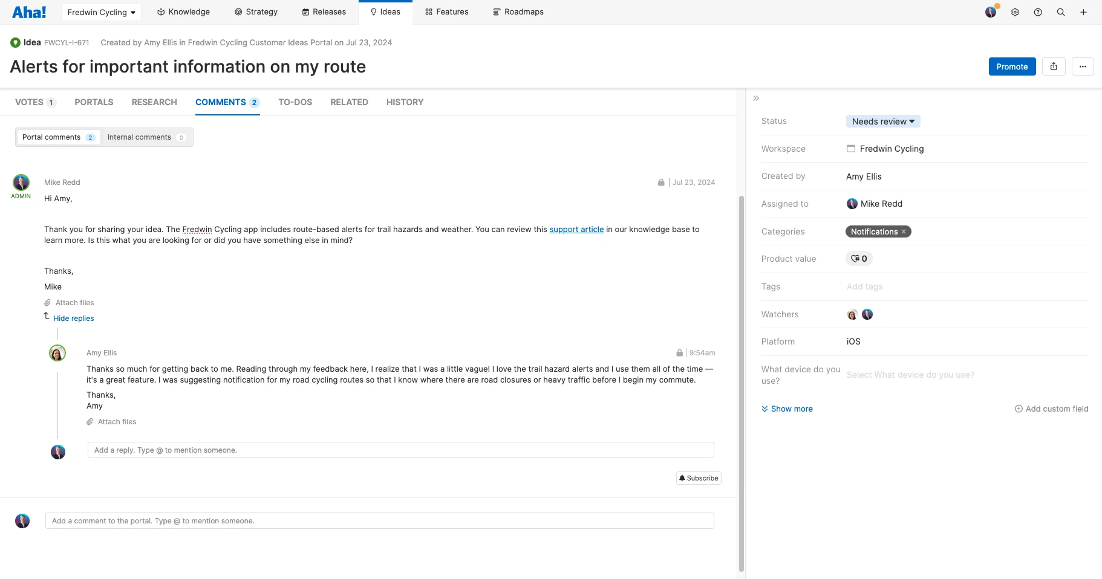The width and height of the screenshot is (1102, 579).
Task: Open the Releases menu
Action: 324,12
